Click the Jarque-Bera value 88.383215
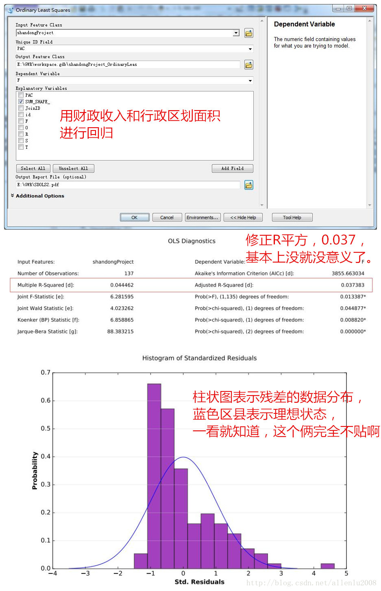Viewport: 381px width, 591px height. 120,332
